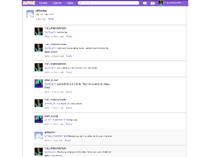Reply to the 'Yep yep' comment
The width and height of the screenshot is (210, 157).
coord(69,124)
